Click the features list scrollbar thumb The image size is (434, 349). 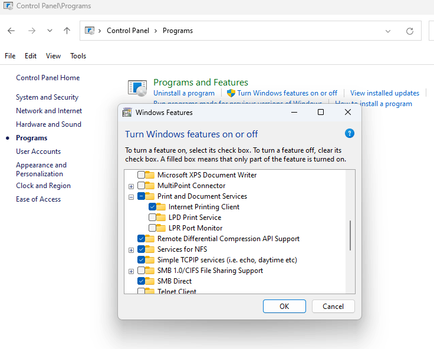(350, 235)
